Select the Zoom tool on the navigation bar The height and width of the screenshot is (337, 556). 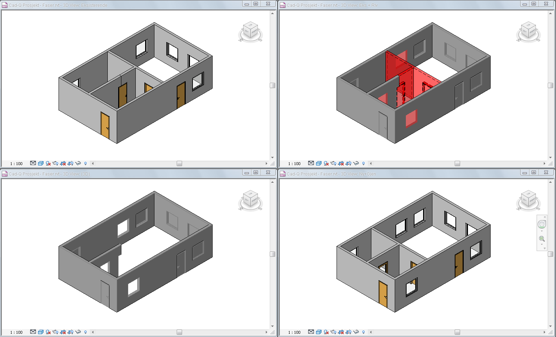(542, 238)
